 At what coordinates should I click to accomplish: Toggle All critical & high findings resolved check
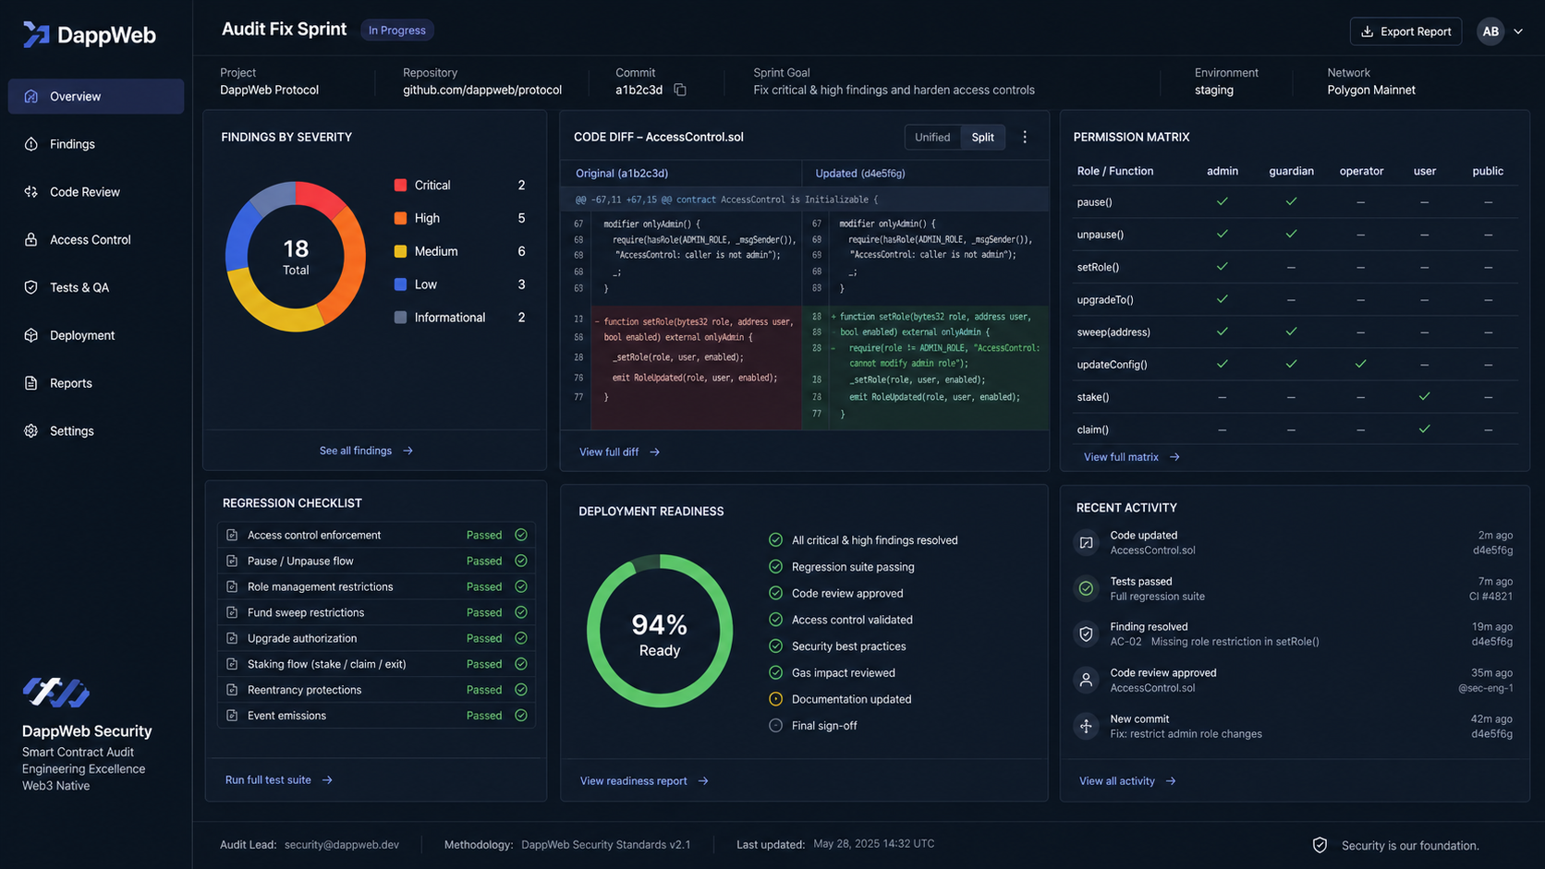(x=776, y=540)
